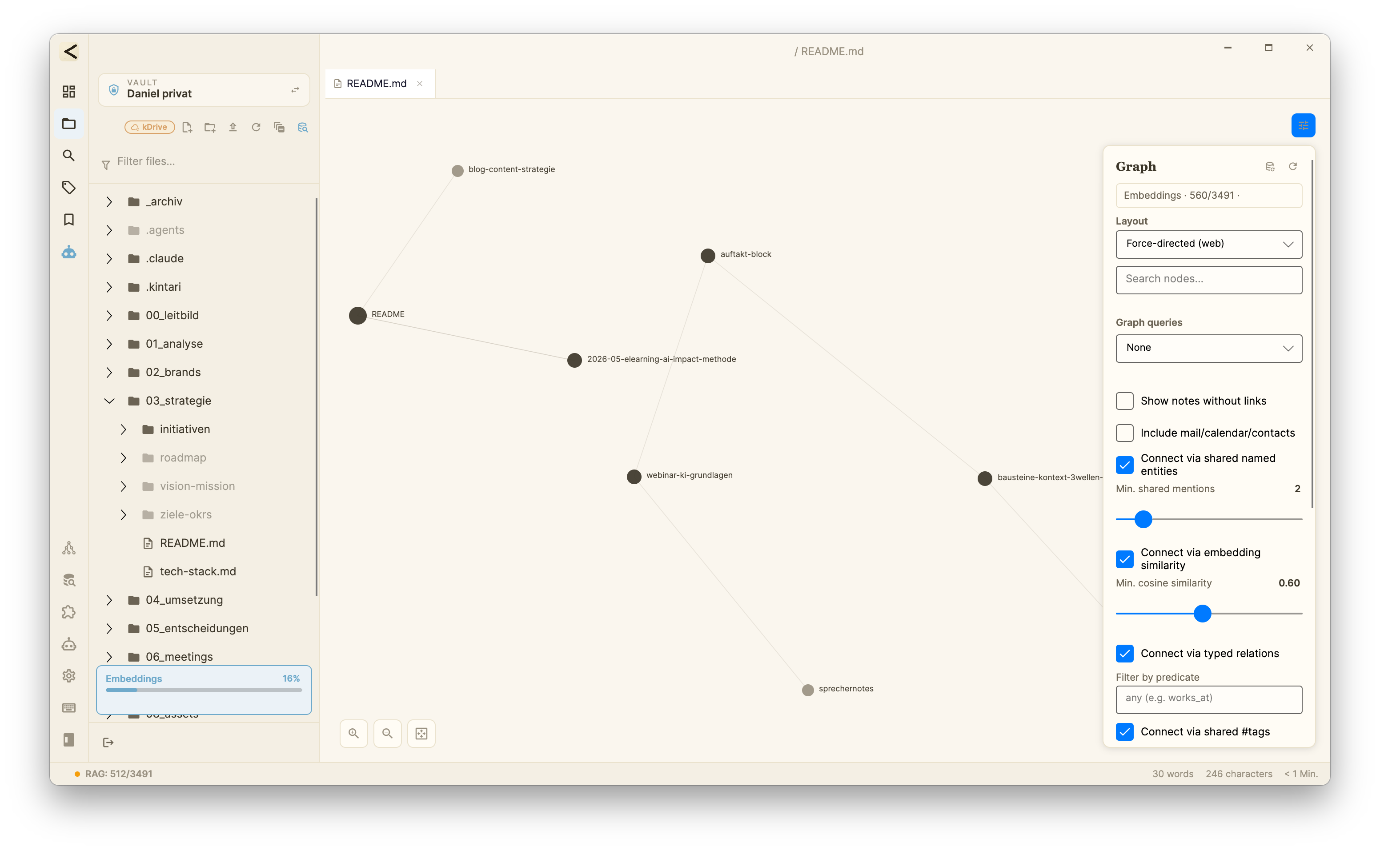Zoom in on the graph
This screenshot has width=1380, height=851.
353,733
